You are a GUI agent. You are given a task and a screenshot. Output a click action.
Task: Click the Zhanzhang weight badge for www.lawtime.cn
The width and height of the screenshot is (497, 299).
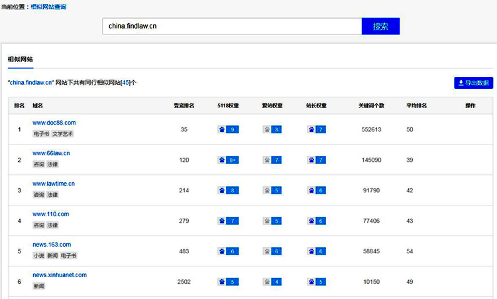(x=316, y=190)
